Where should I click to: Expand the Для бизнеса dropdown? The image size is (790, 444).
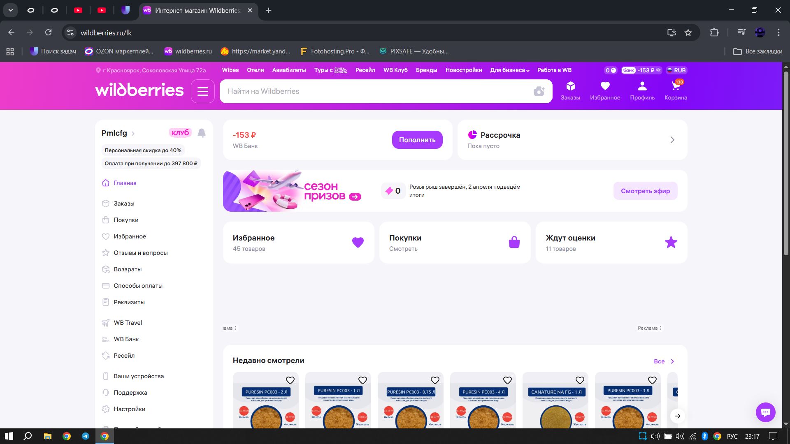point(509,70)
